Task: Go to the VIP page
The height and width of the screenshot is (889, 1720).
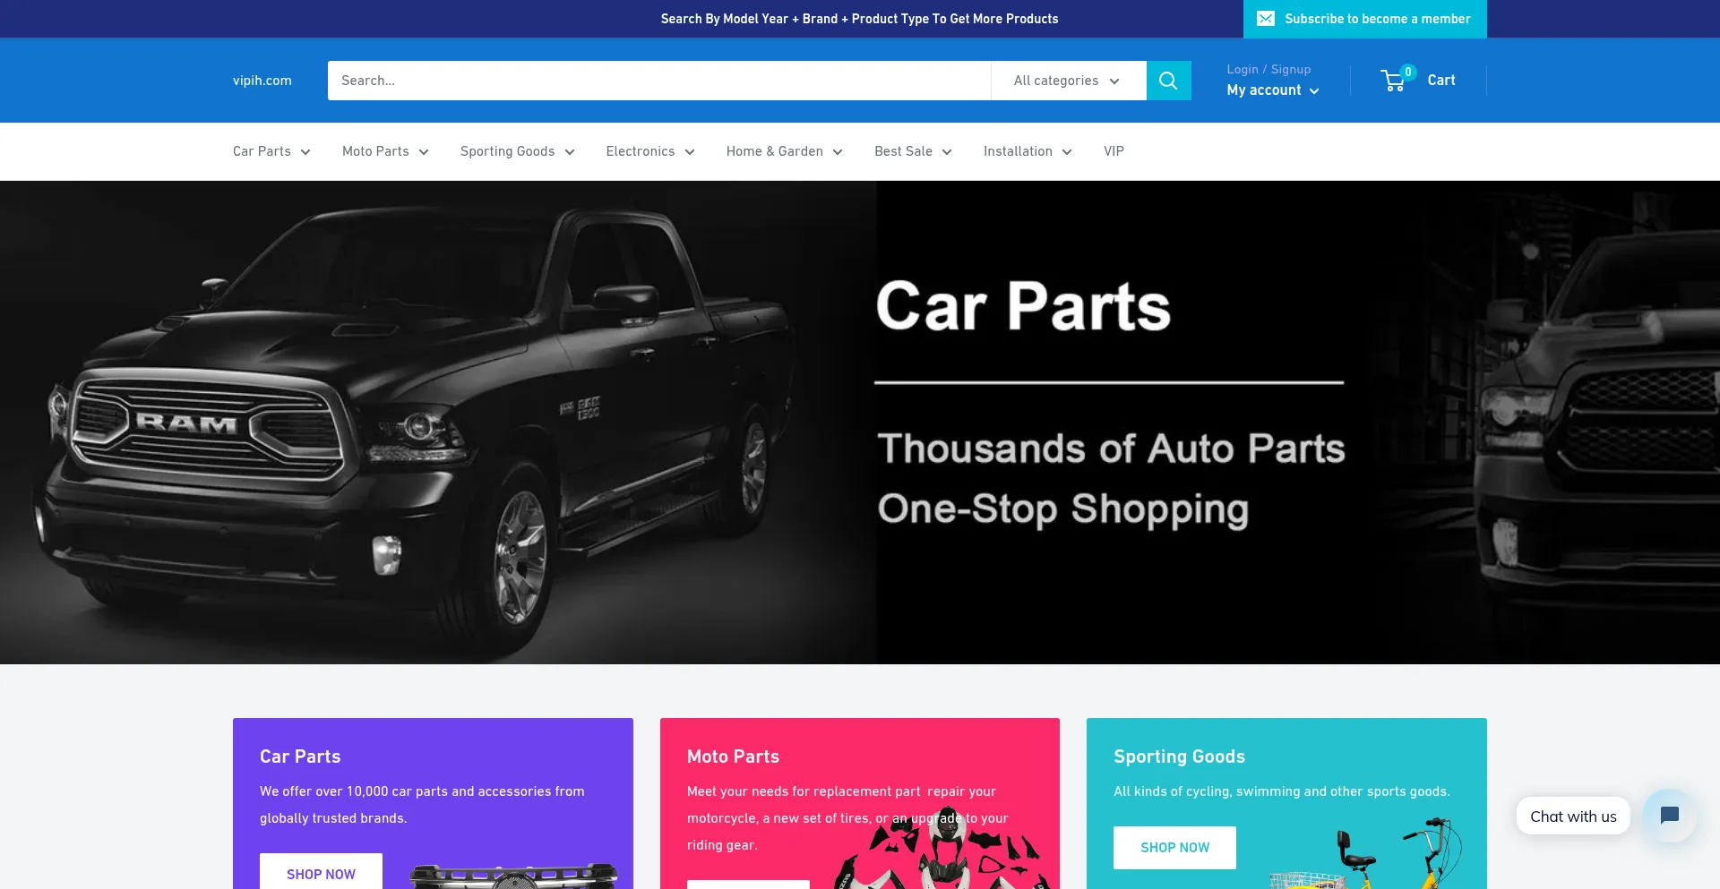Action: (x=1114, y=151)
